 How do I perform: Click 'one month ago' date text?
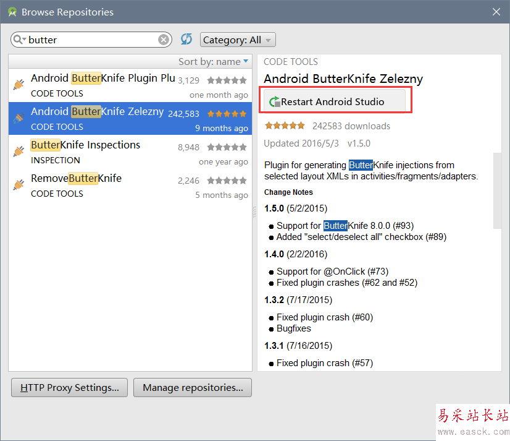click(219, 95)
